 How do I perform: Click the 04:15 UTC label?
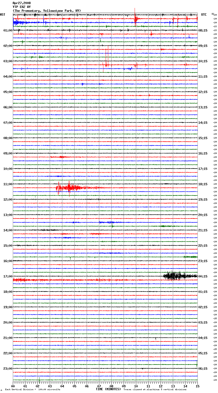coord(203,338)
